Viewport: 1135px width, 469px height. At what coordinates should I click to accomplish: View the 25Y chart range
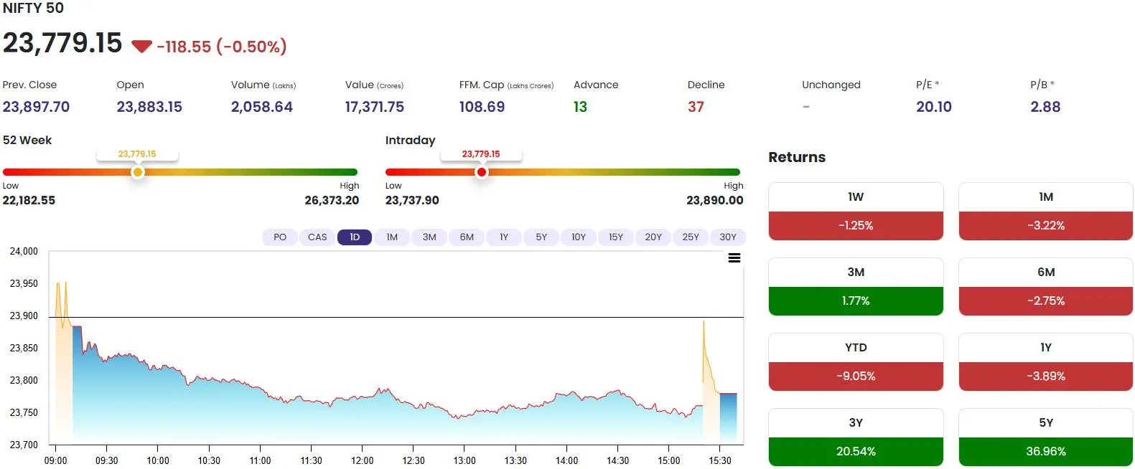click(691, 237)
